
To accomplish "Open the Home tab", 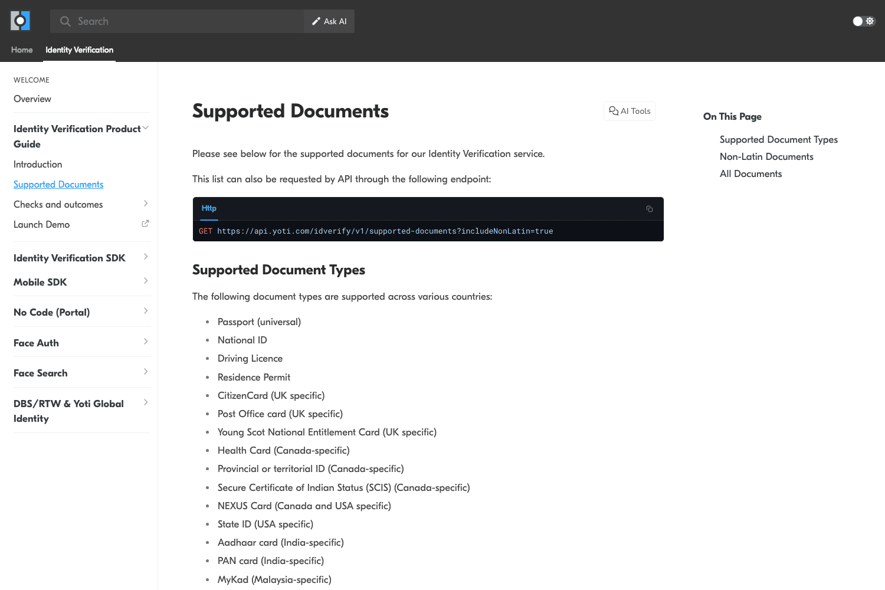I will pyautogui.click(x=22, y=50).
